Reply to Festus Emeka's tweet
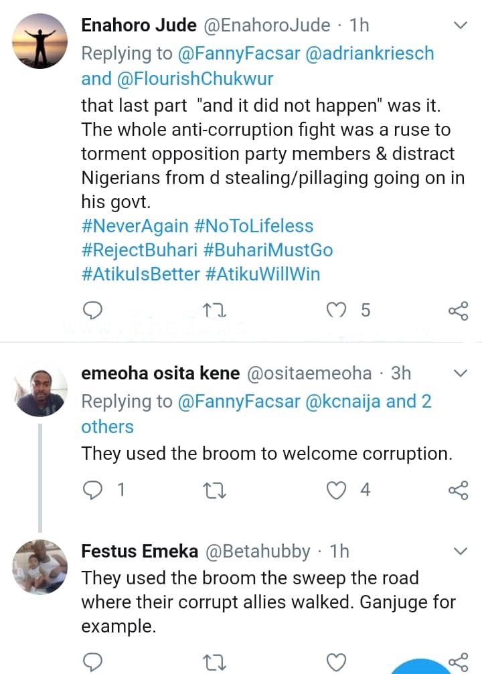Screen dimensions: 482x674 pyautogui.click(x=92, y=662)
